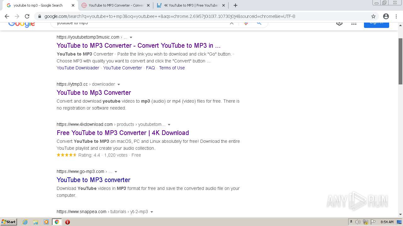Click the https://www.snappea.com URL text
Viewport: 403px width, 226px height.
click(x=82, y=212)
